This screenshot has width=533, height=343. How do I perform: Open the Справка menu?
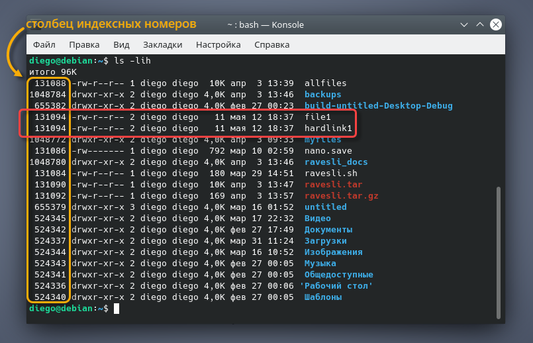click(x=271, y=45)
